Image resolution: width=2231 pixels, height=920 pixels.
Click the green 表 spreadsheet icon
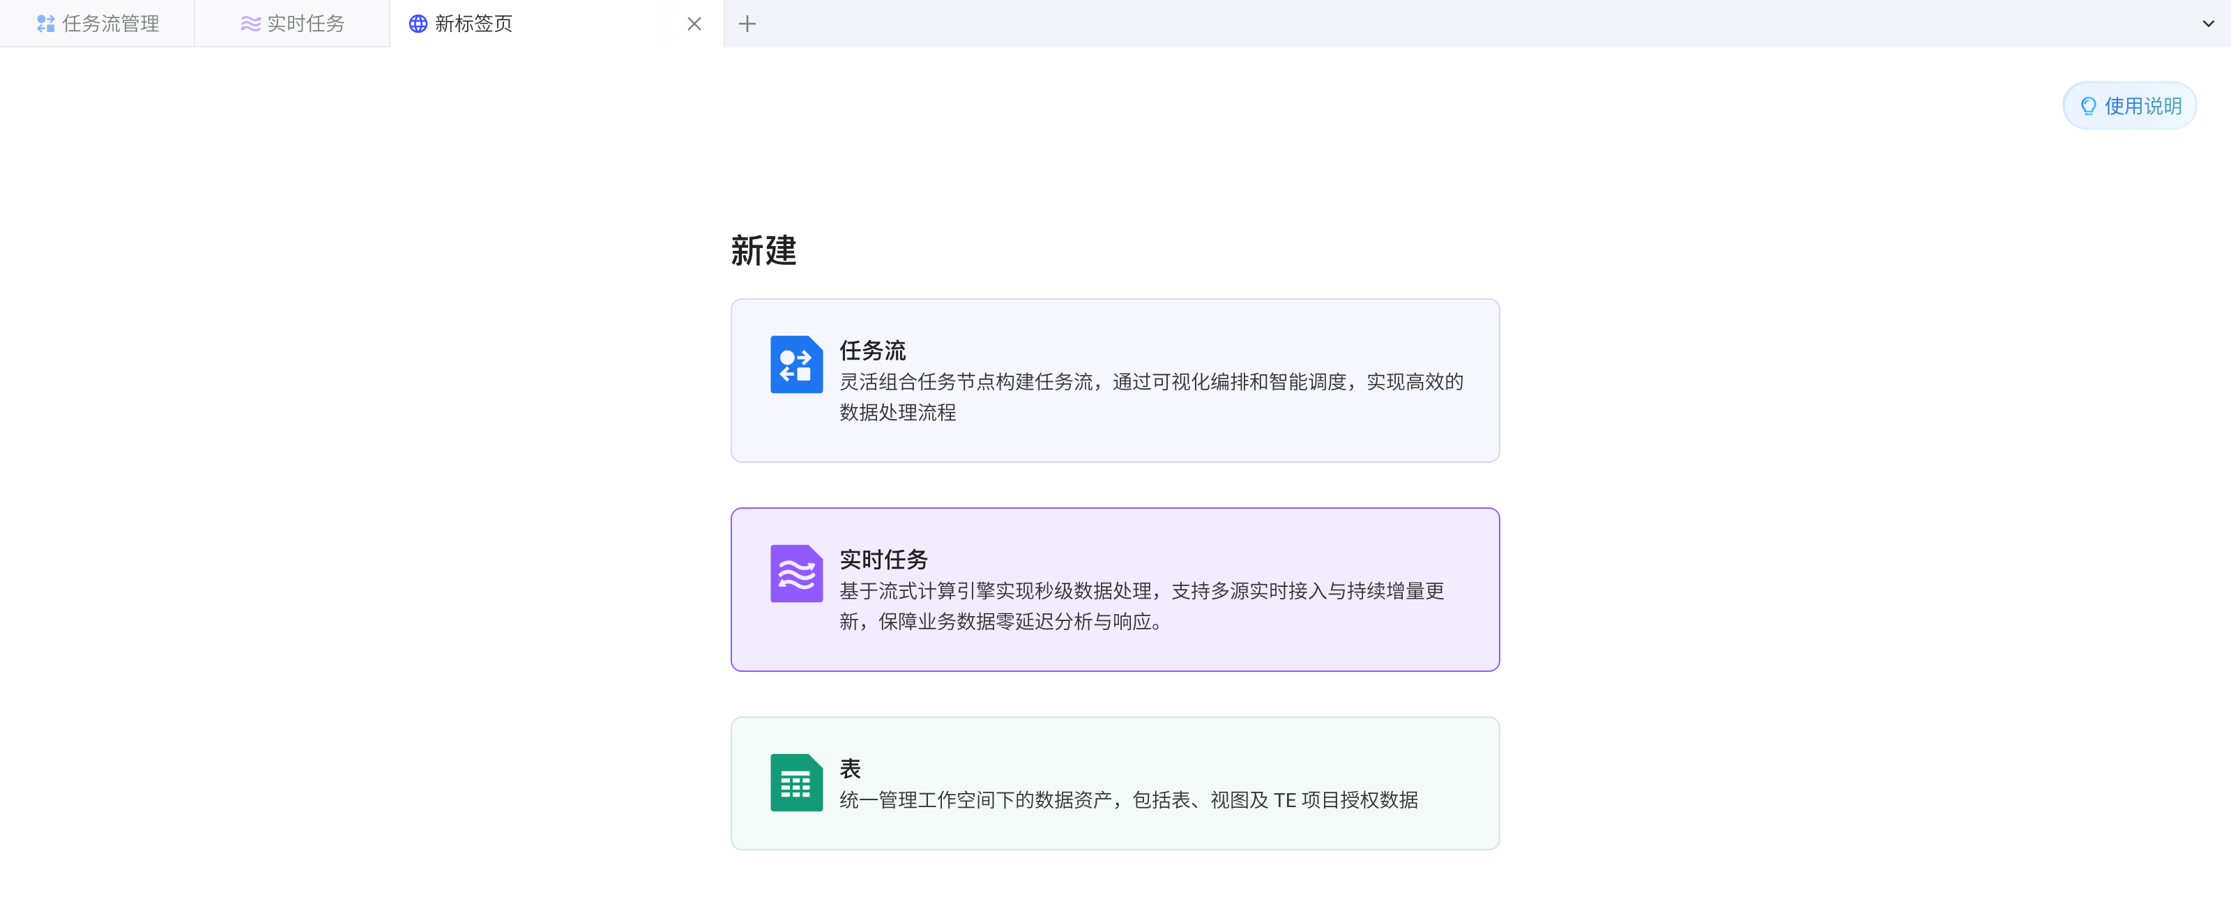(796, 783)
